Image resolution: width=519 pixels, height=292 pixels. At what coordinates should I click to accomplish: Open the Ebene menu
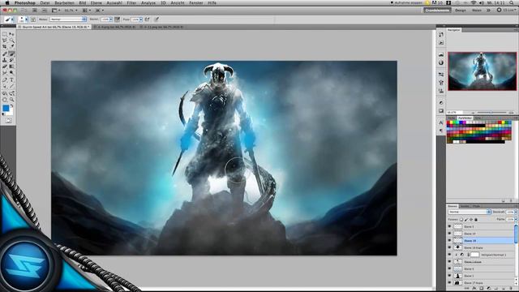click(96, 2)
